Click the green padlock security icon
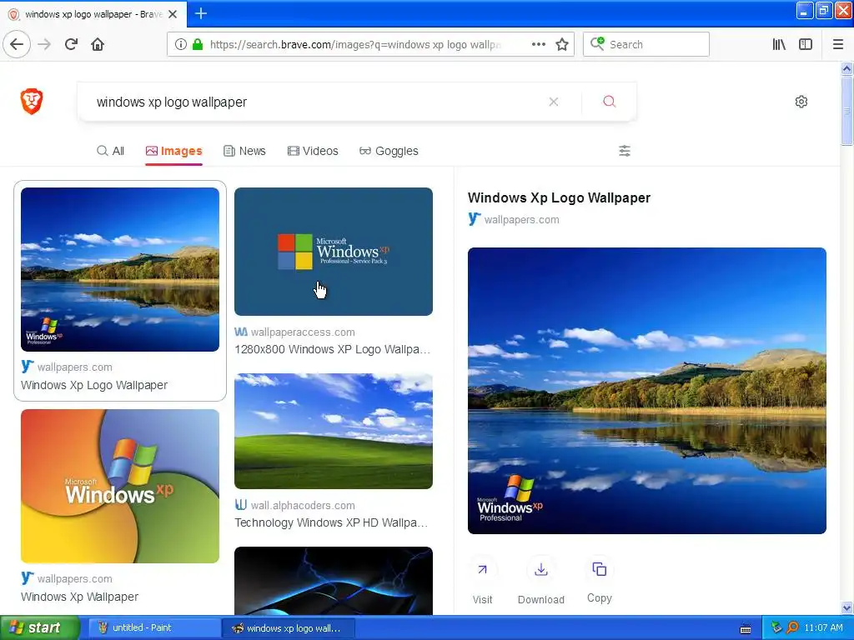854x640 pixels. click(198, 44)
